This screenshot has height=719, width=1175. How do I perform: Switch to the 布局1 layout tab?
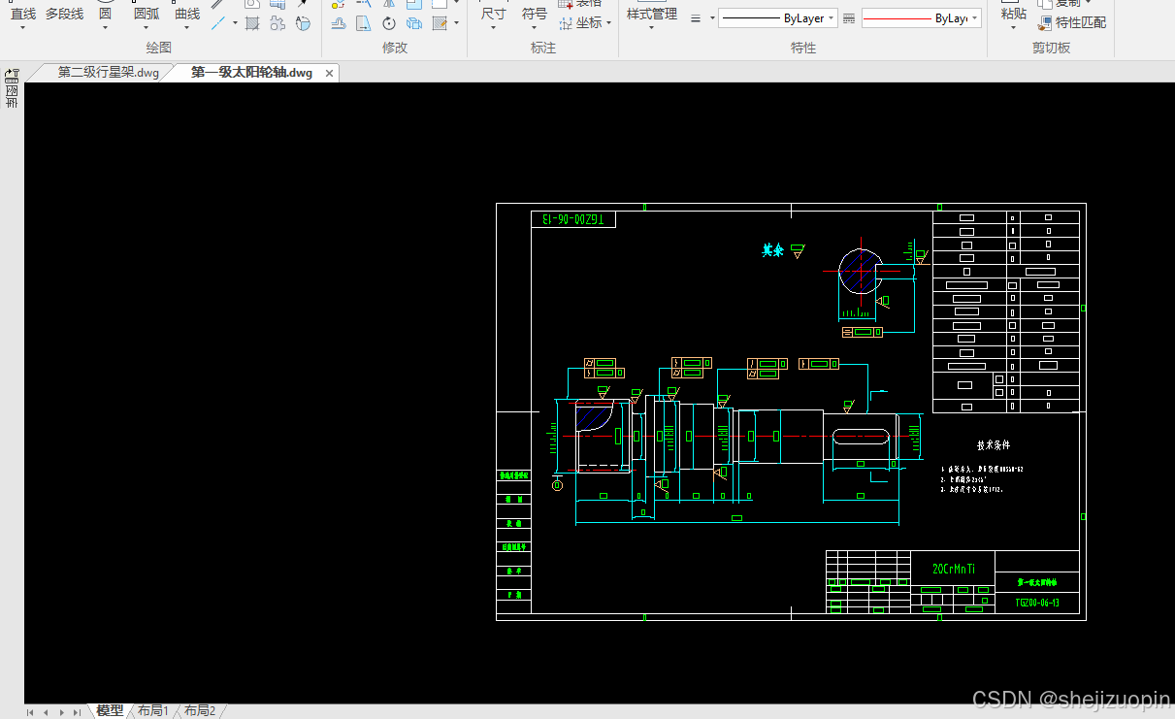pyautogui.click(x=152, y=710)
